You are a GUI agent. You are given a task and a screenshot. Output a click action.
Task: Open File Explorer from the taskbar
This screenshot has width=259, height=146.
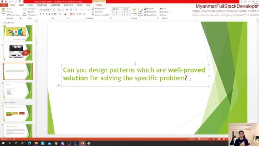(x=36, y=143)
